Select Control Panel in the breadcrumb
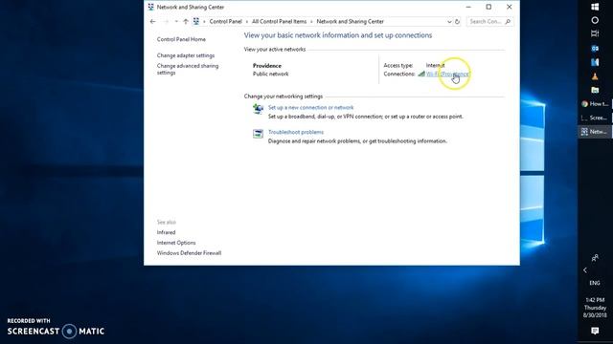Screen dimensions: 613x344 pos(226,21)
